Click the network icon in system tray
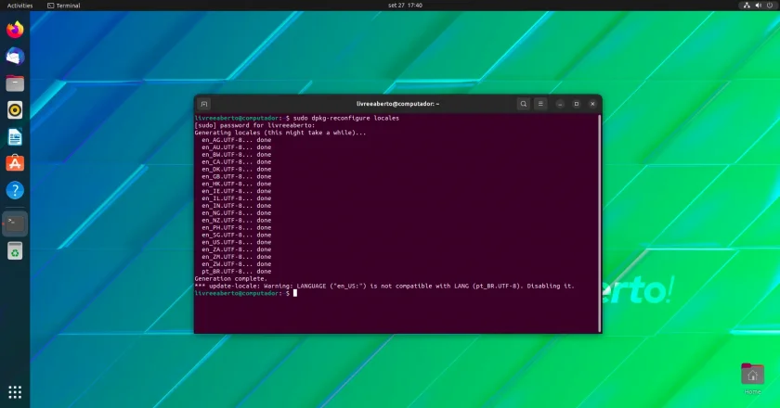Viewport: 780px width, 408px height. [747, 6]
